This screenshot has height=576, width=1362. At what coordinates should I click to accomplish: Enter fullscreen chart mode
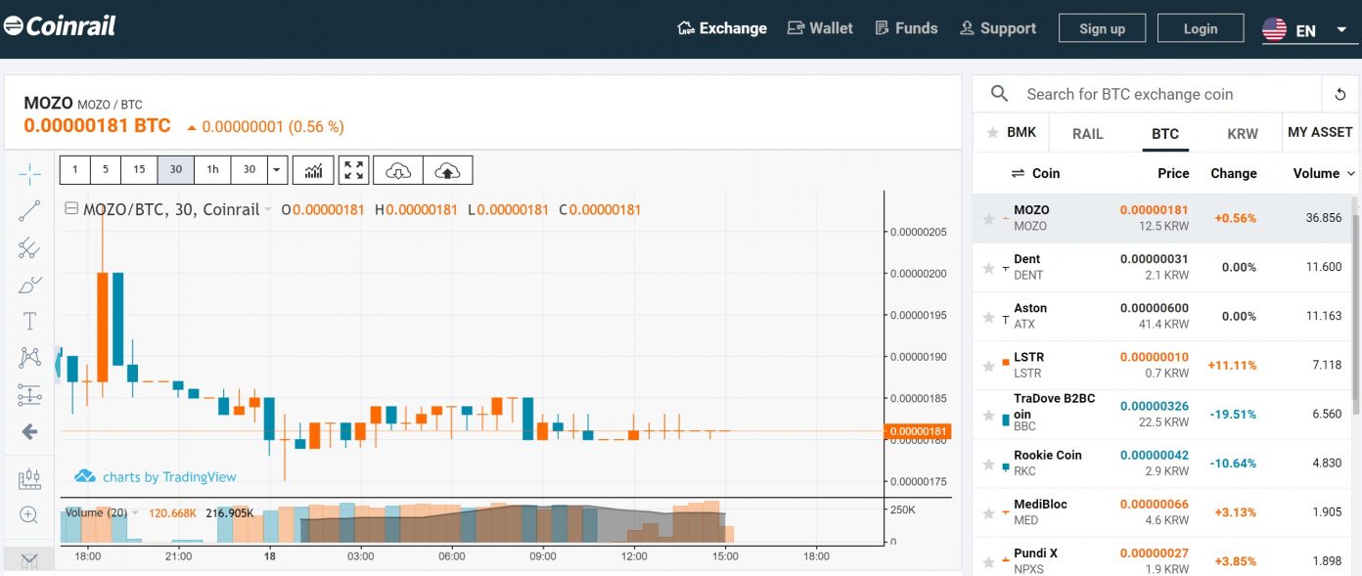tap(353, 170)
